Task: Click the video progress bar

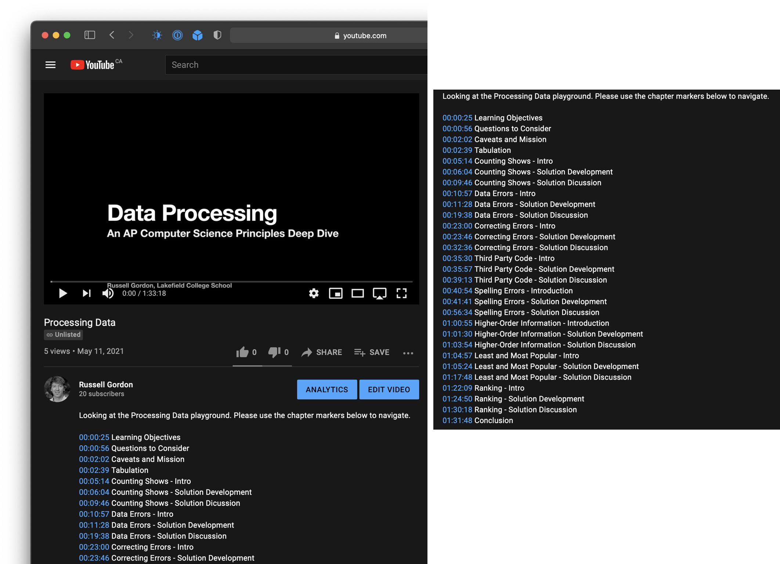Action: (x=231, y=282)
